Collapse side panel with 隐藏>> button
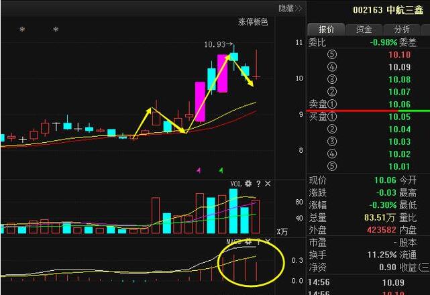 click(x=290, y=8)
